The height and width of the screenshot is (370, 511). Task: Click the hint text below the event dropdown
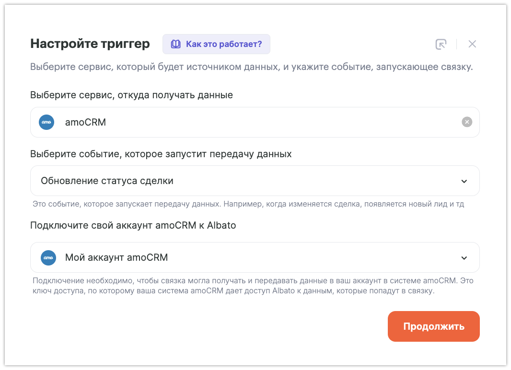(x=248, y=204)
